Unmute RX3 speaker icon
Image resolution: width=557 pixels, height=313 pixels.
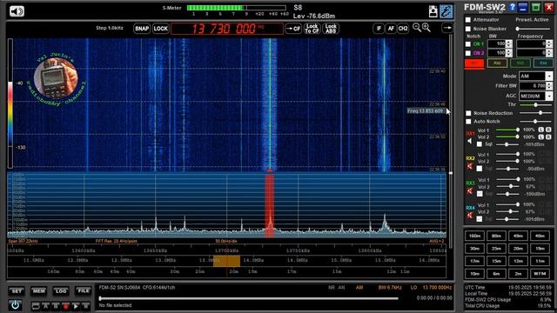pos(470,191)
